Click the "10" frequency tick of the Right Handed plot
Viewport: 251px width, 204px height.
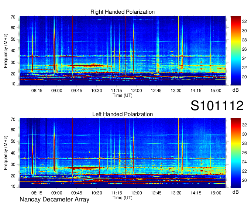click(x=13, y=84)
